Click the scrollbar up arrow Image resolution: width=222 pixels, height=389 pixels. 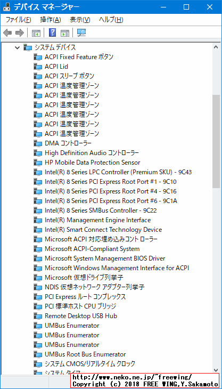[x=216, y=47]
